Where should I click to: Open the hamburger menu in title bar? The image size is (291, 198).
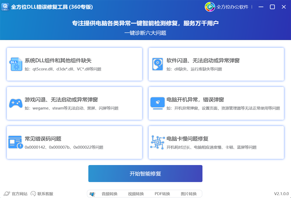pos(261,7)
